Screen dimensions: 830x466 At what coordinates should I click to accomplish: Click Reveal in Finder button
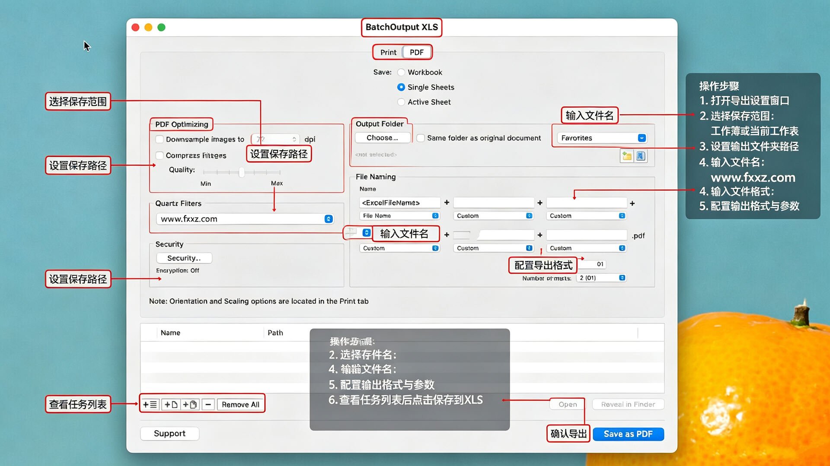point(628,404)
